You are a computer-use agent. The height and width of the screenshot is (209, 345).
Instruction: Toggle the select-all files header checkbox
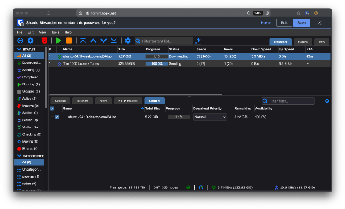pyautogui.click(x=52, y=109)
